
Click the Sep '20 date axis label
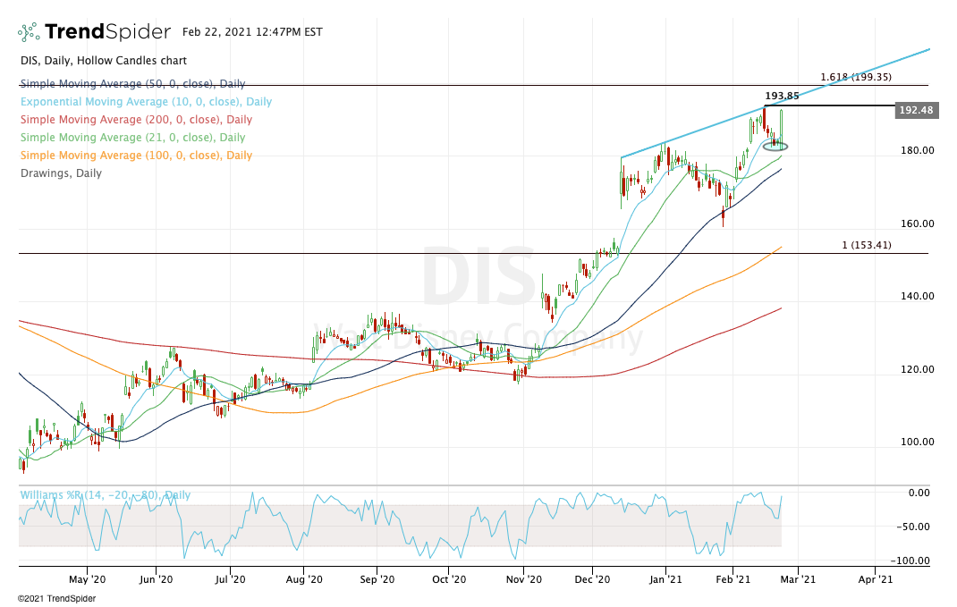pyautogui.click(x=377, y=579)
